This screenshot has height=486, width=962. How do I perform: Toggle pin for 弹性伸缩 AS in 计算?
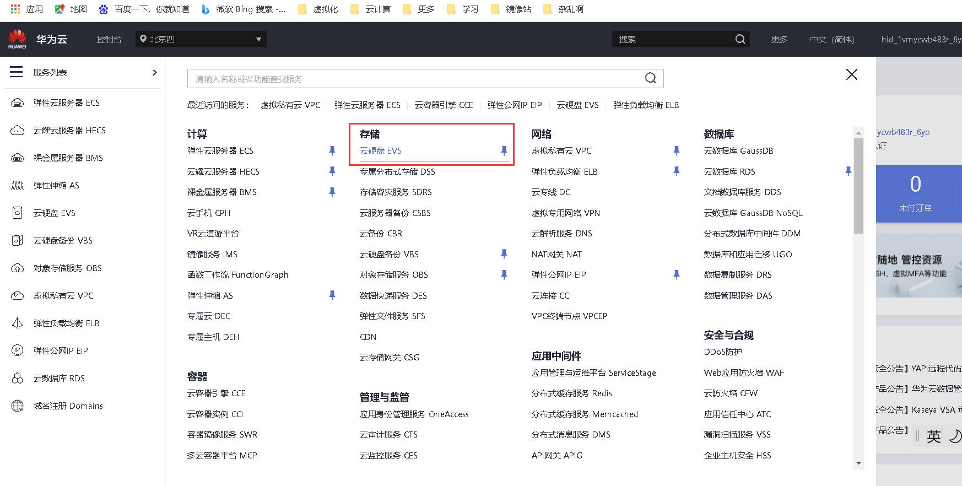coord(332,295)
